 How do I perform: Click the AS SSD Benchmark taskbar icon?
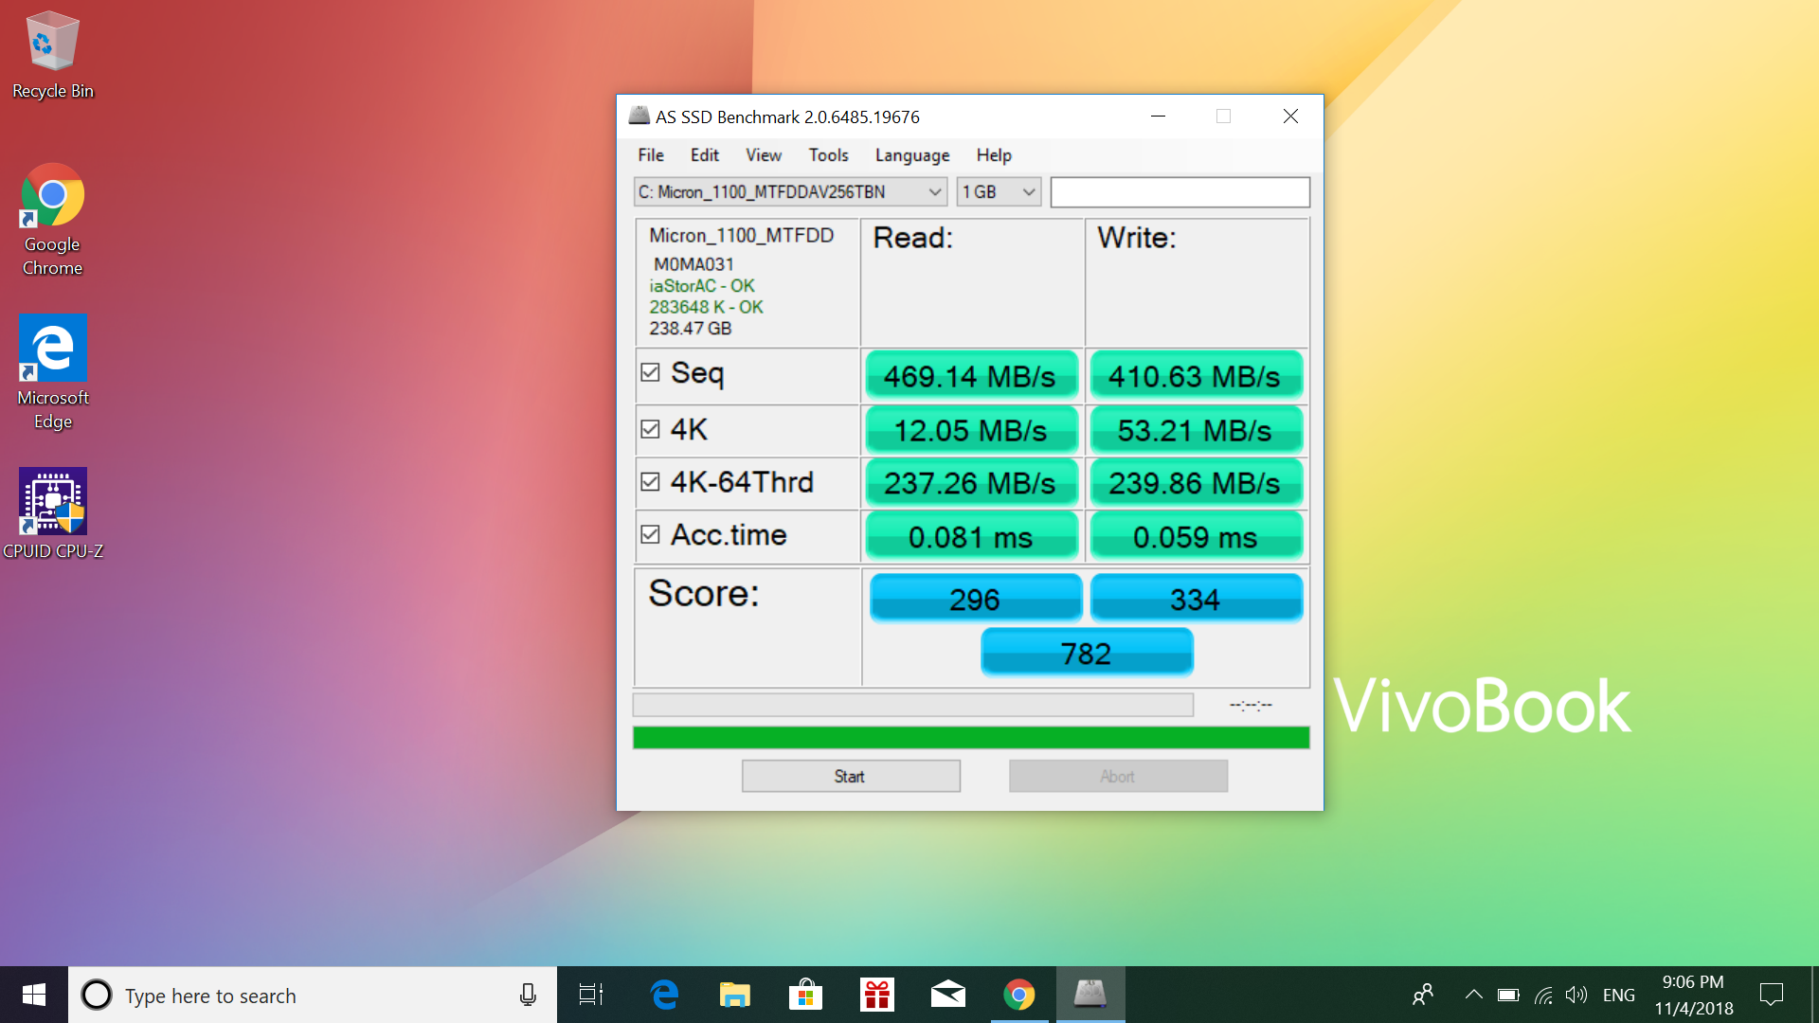[x=1090, y=995]
